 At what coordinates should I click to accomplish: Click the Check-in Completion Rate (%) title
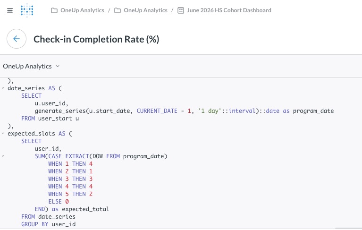96,39
